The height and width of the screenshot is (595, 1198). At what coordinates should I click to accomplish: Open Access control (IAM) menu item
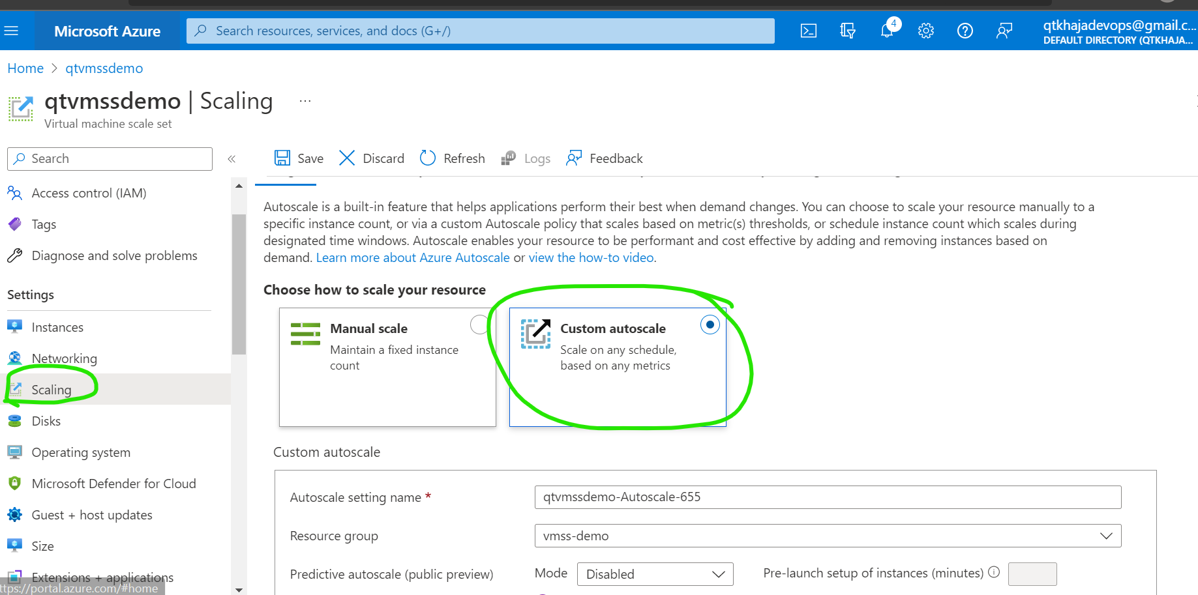tap(89, 193)
